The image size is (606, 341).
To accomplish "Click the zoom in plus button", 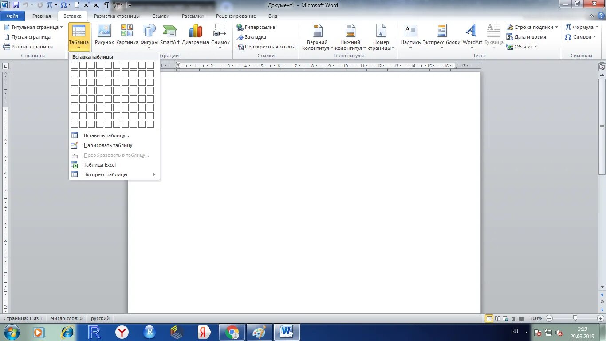I will click(601, 318).
